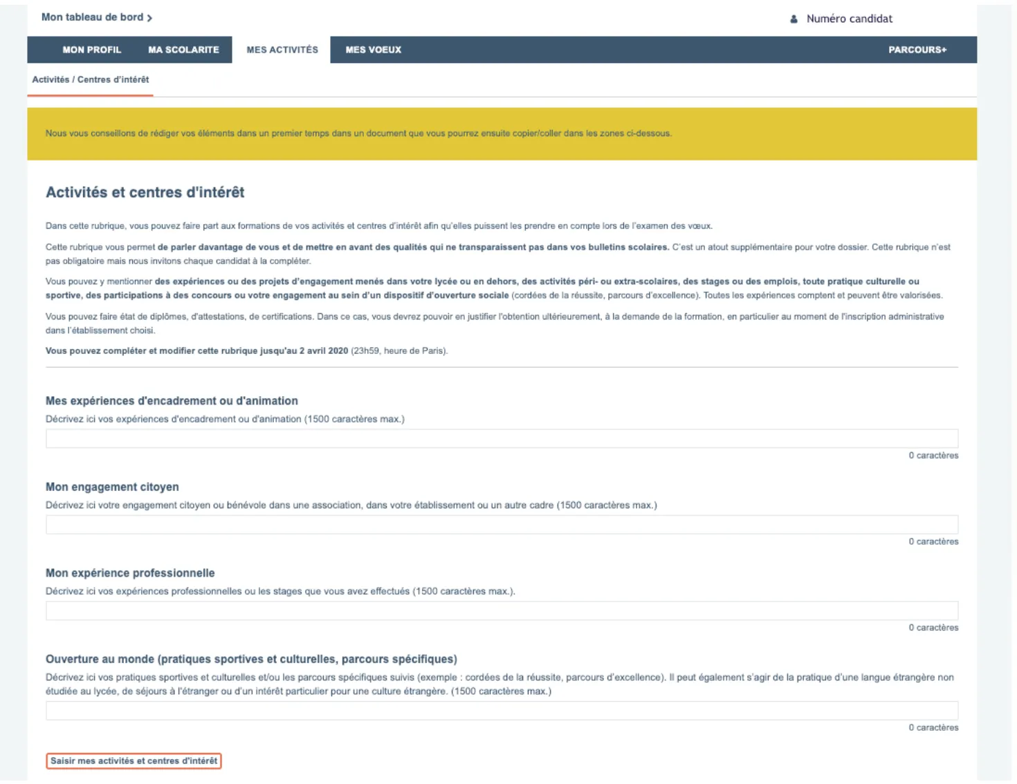The height and width of the screenshot is (784, 1017).
Task: Click the encadrement ou animation text field
Action: click(502, 438)
